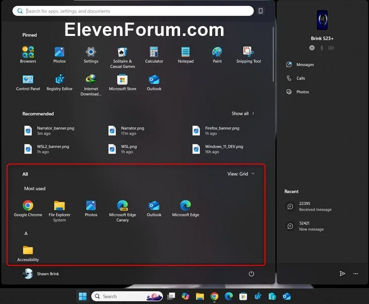The image size is (369, 304).
Task: Launch Google Chrome from Most used
Action: [28, 209]
